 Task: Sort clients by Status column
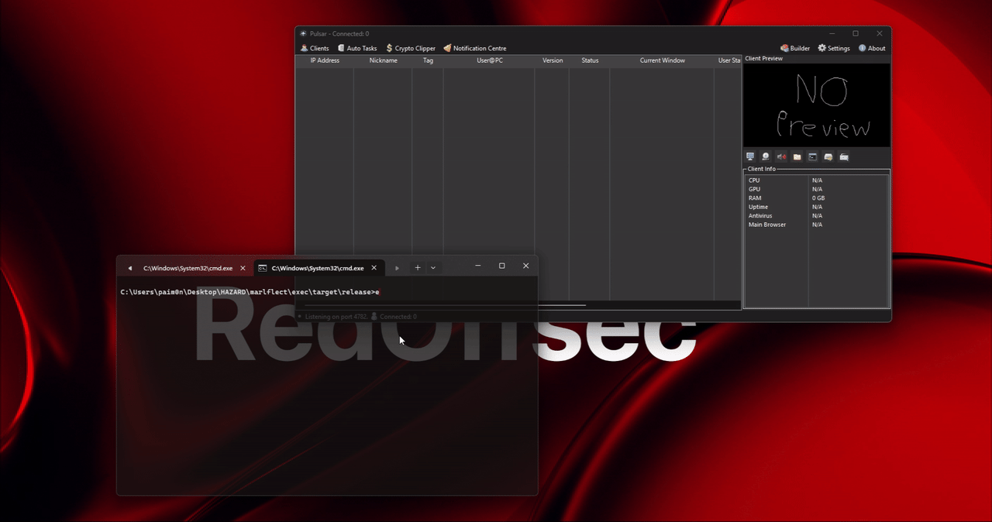[x=590, y=60]
